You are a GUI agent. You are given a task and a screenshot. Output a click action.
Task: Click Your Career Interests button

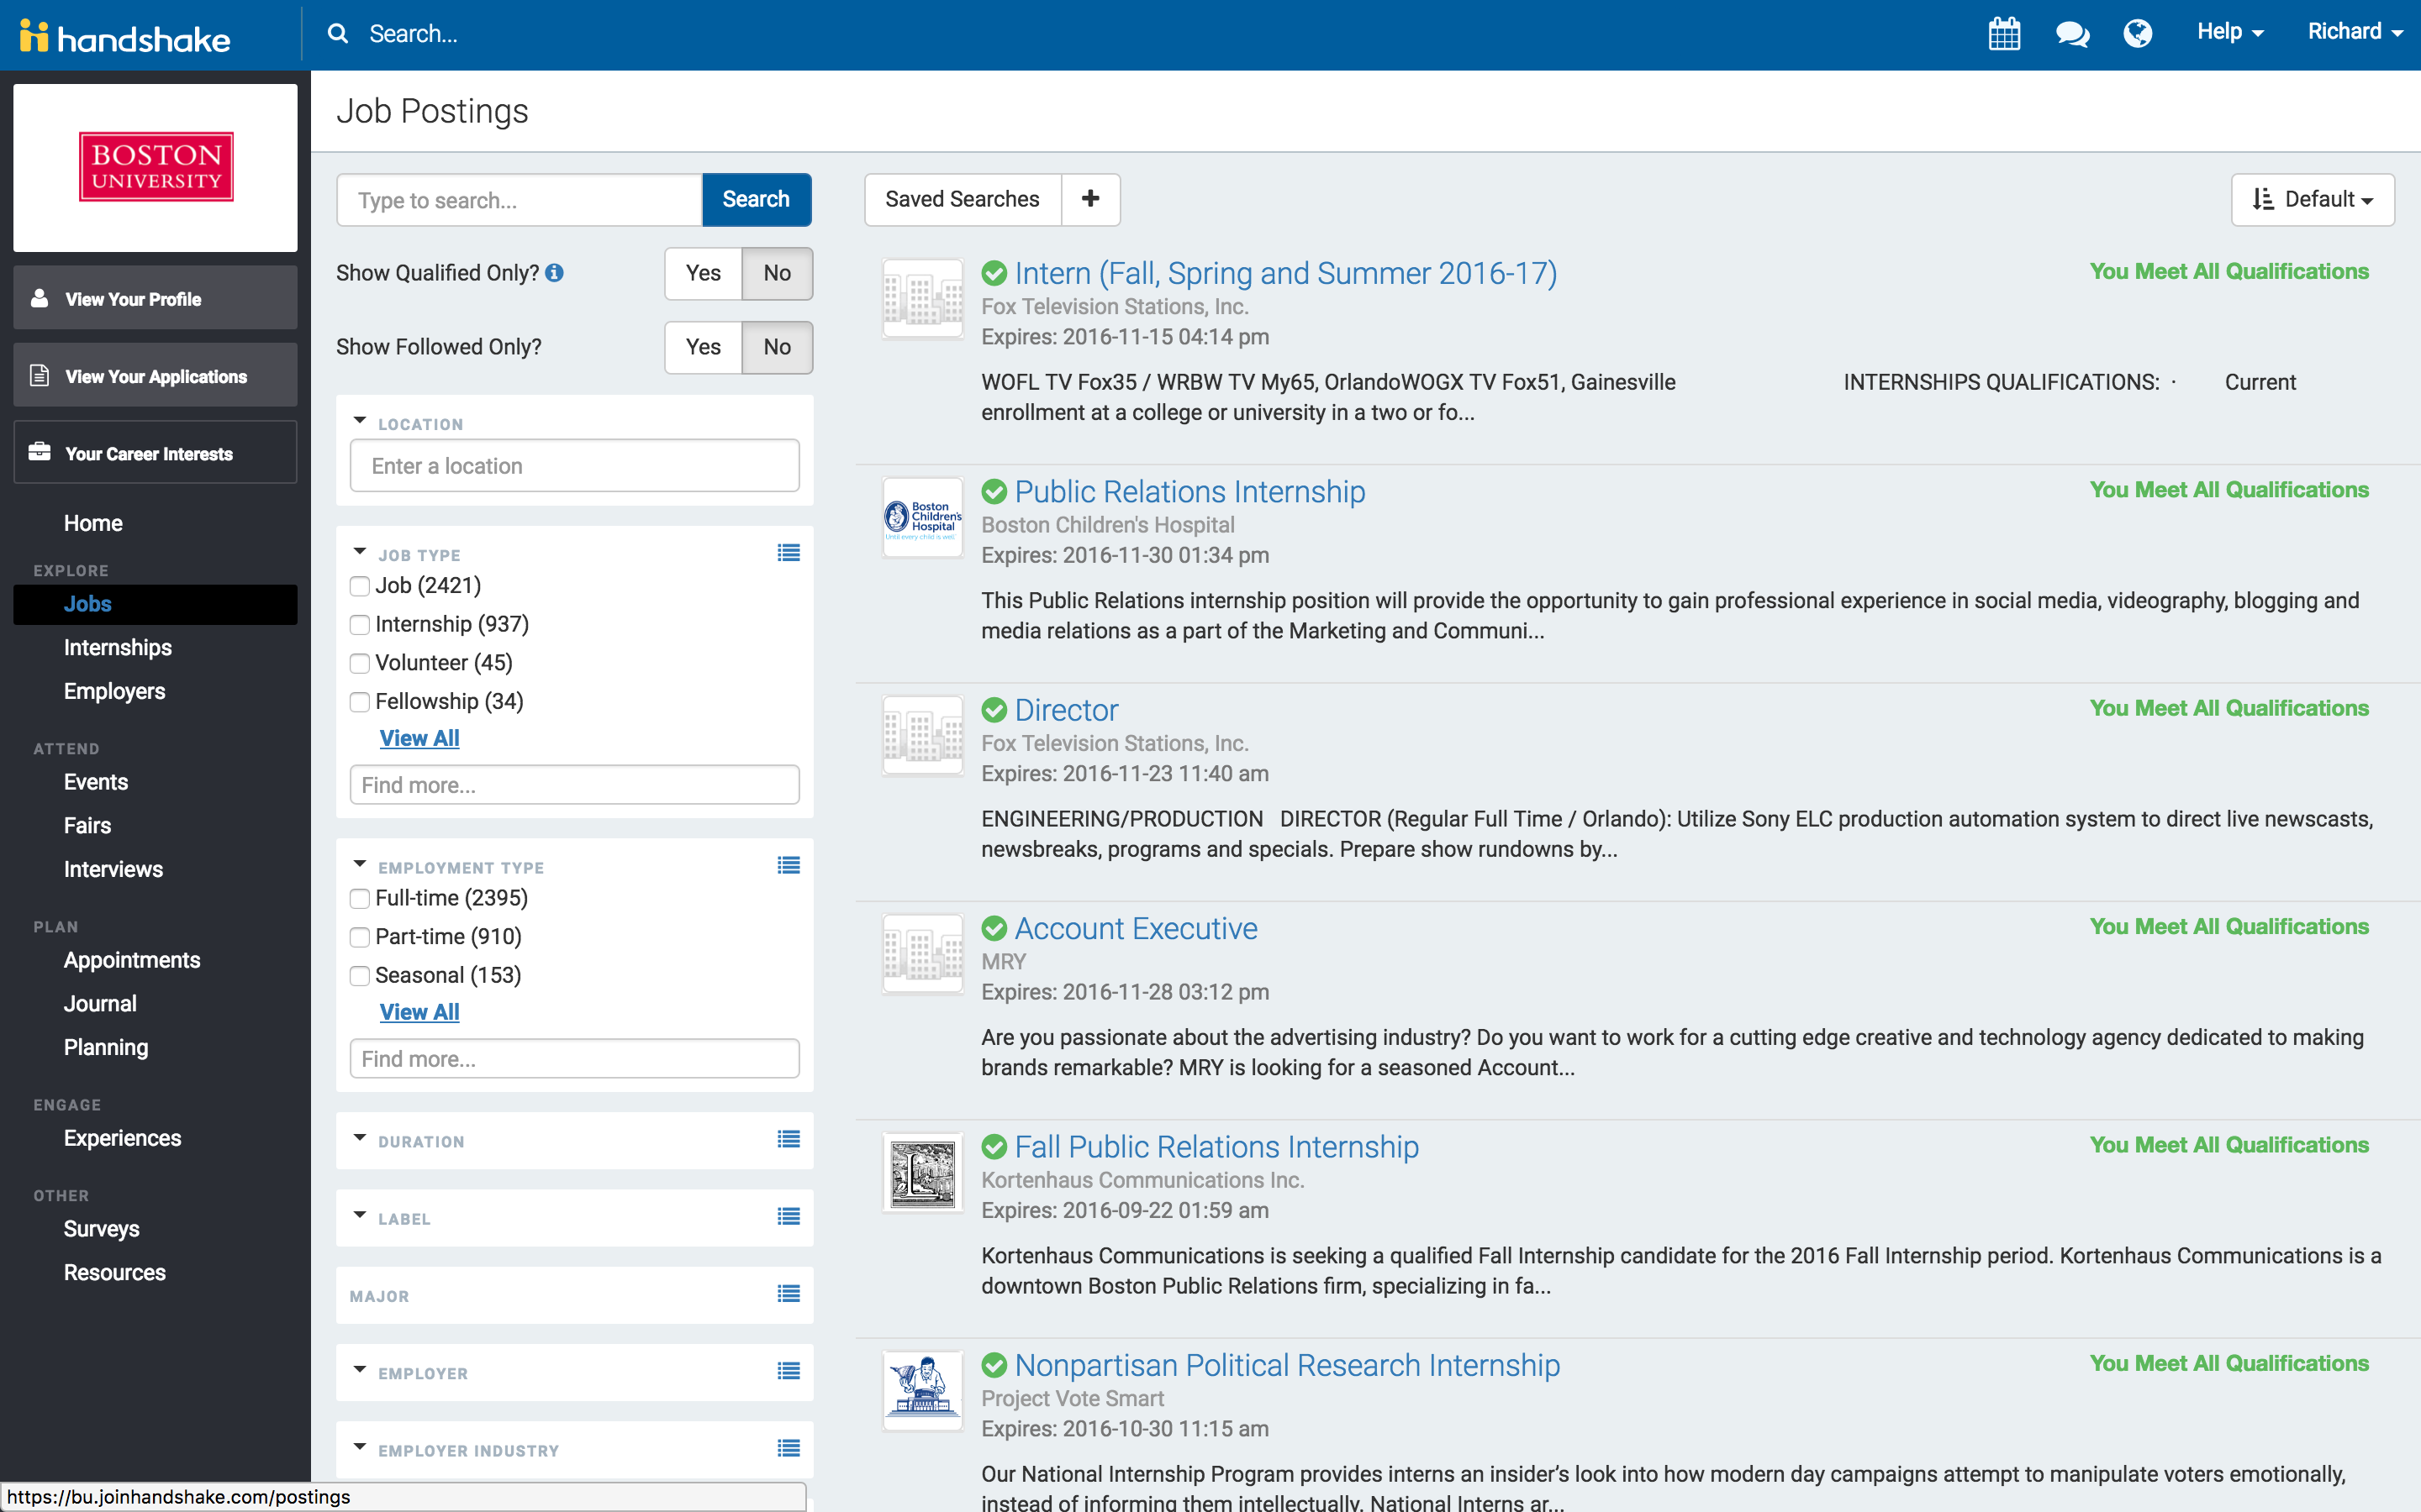pos(155,453)
